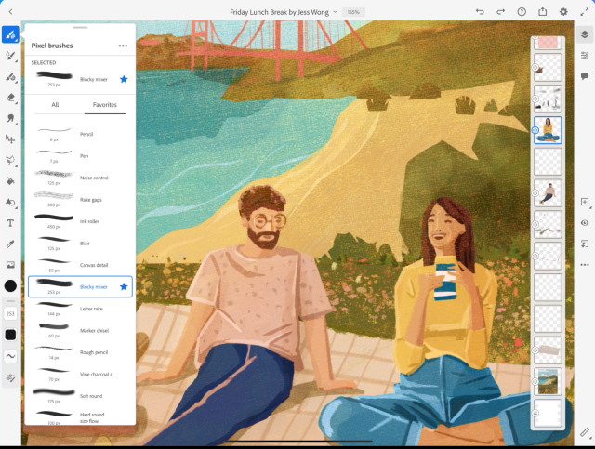Select the pink top layer thumbnail

pos(548,43)
